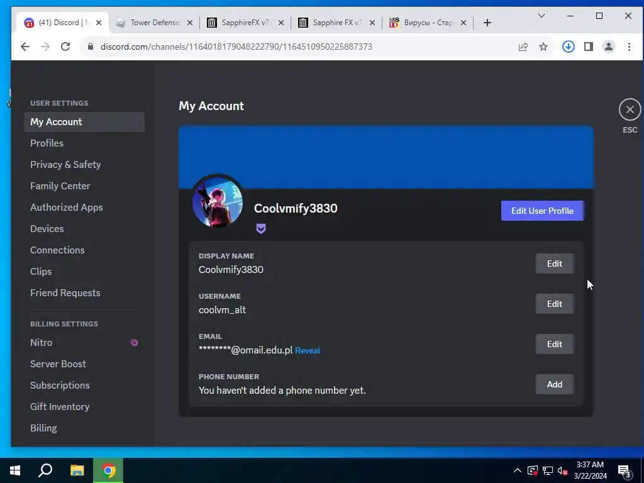Click the blue profile banner

tap(386, 157)
